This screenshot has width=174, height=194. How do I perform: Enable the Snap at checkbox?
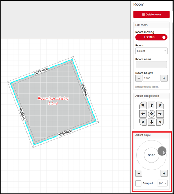tap(138, 183)
